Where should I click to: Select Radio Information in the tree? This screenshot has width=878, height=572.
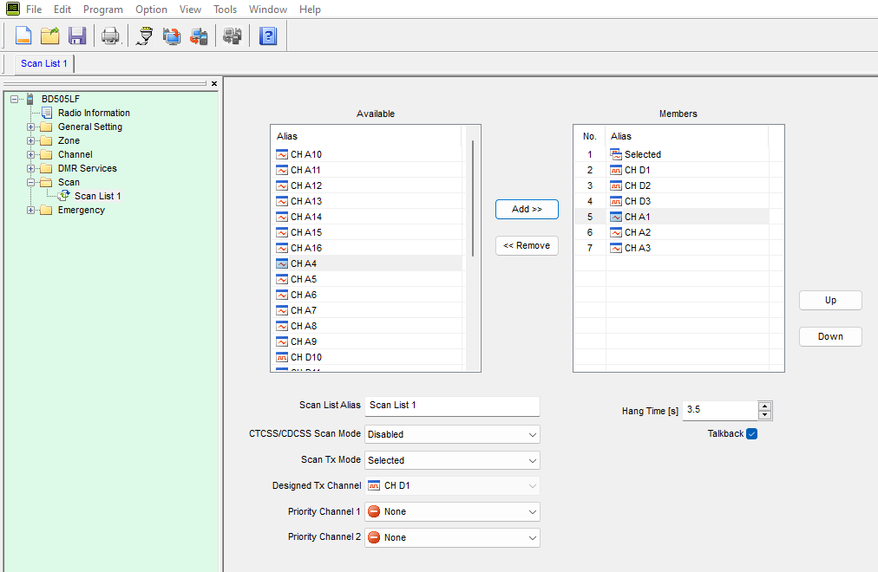pos(94,113)
